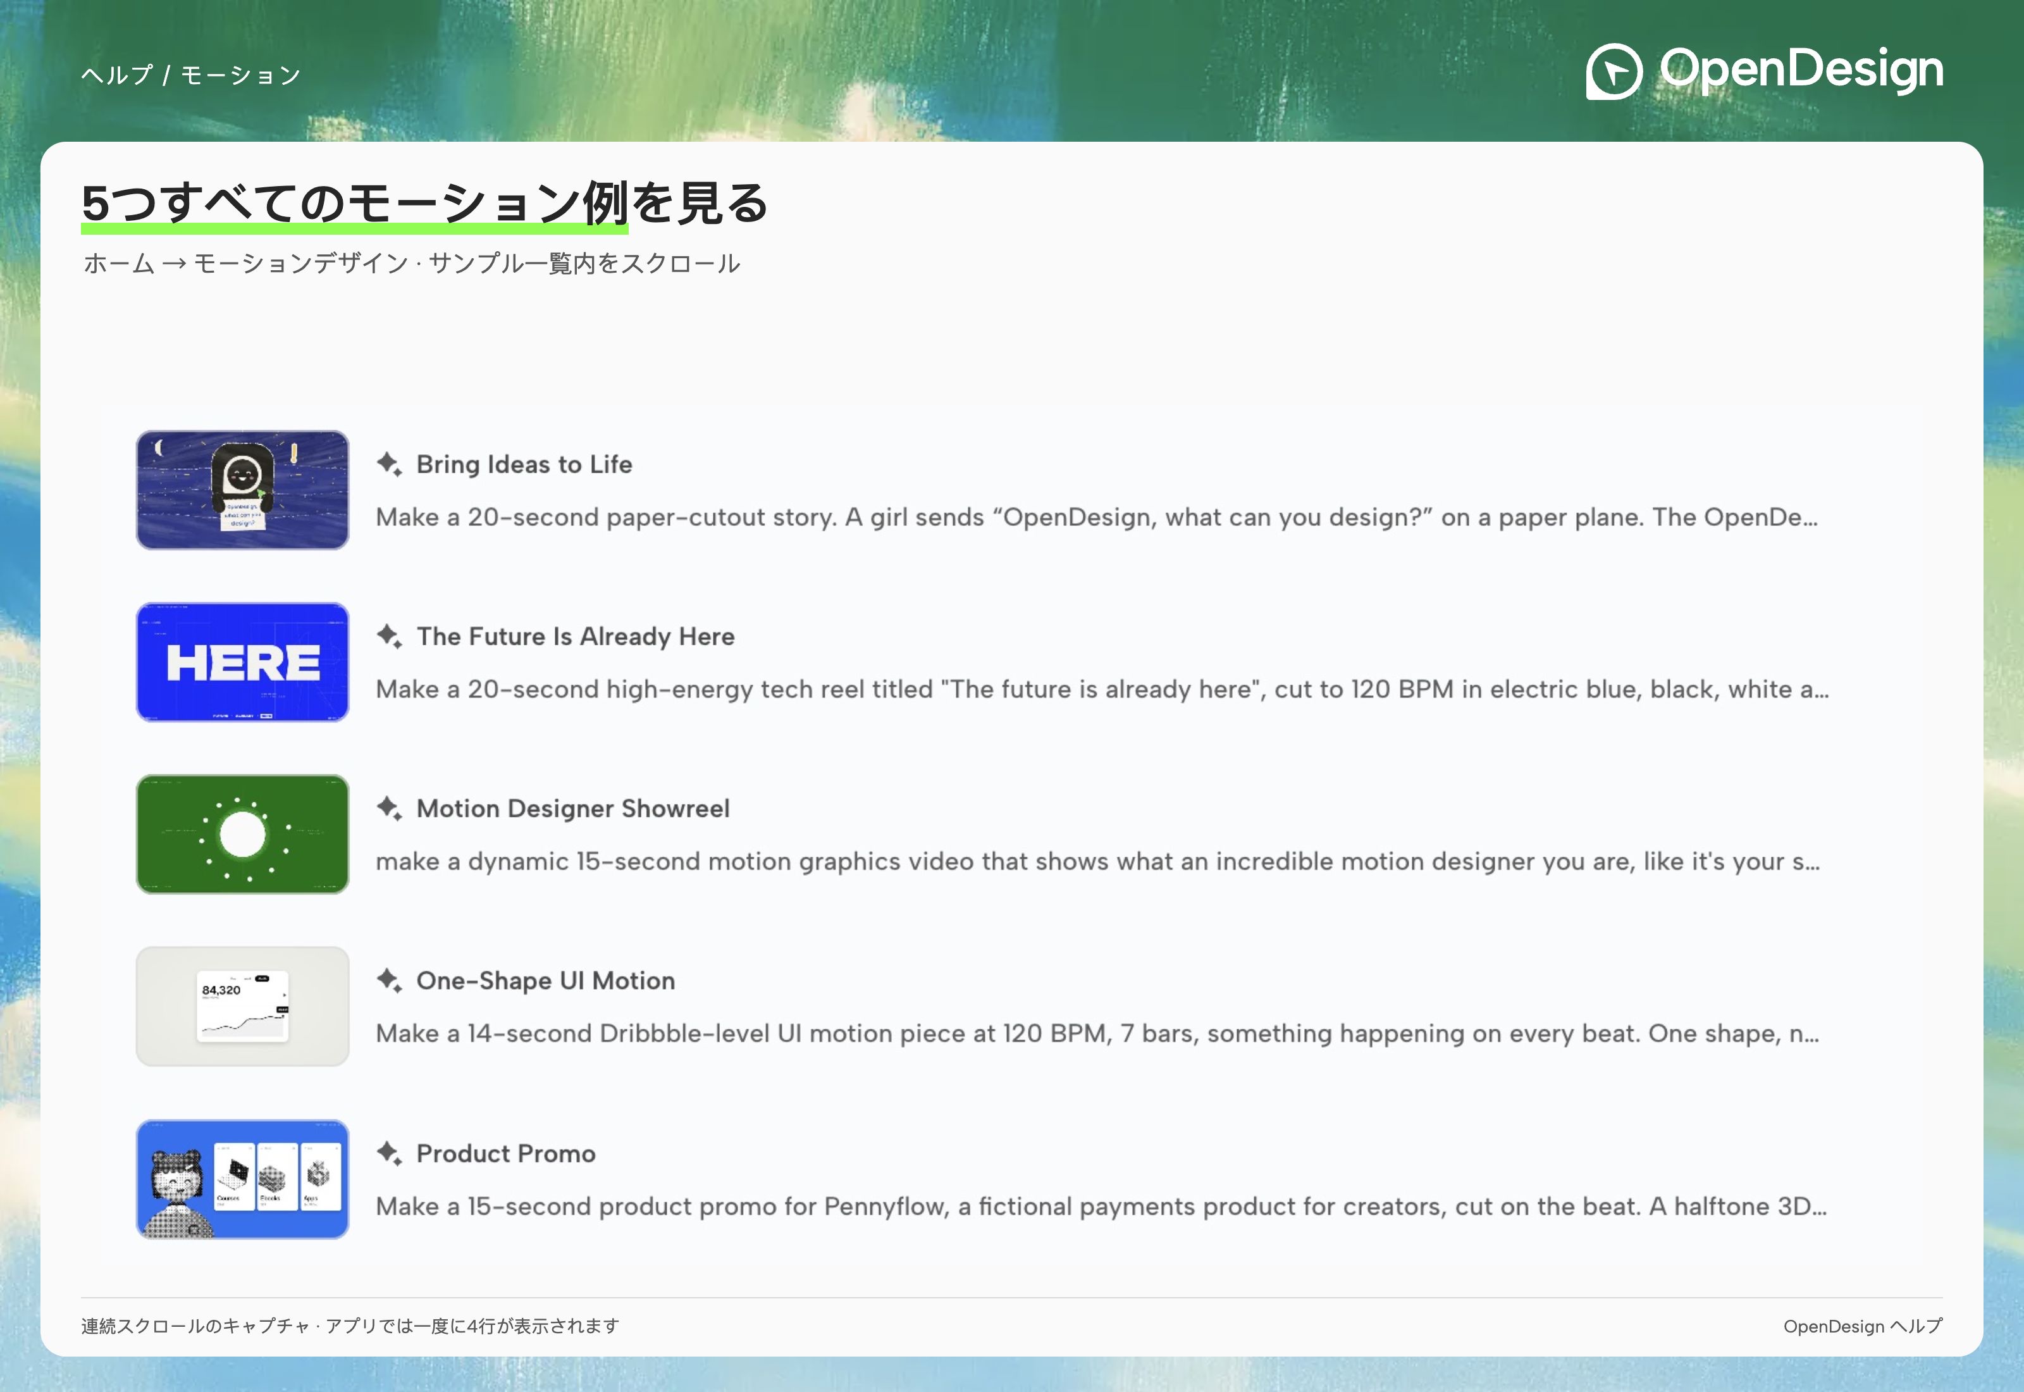2024x1392 pixels.
Task: Click the OpenDesign logo icon
Action: [x=1614, y=71]
